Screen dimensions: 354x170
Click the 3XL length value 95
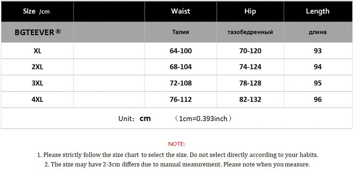(317, 83)
